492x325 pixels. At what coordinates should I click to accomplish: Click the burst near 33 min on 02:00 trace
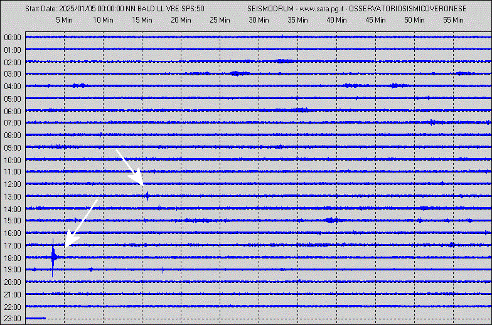(285, 61)
